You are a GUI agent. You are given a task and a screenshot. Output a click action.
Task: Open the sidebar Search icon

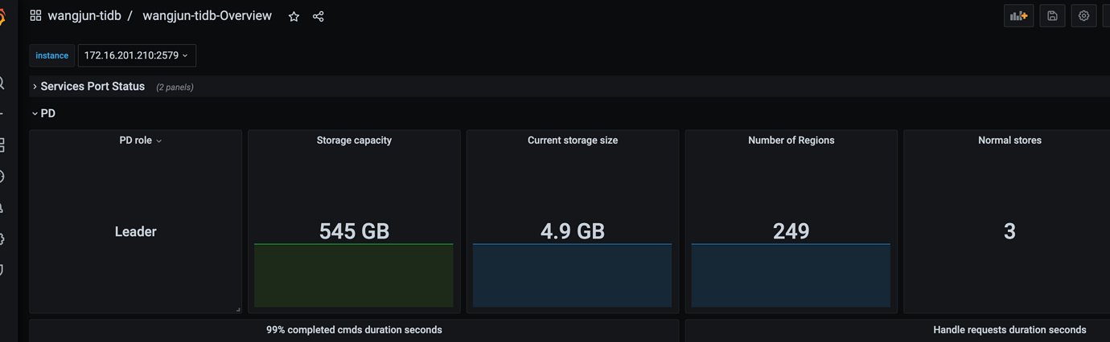[2, 83]
